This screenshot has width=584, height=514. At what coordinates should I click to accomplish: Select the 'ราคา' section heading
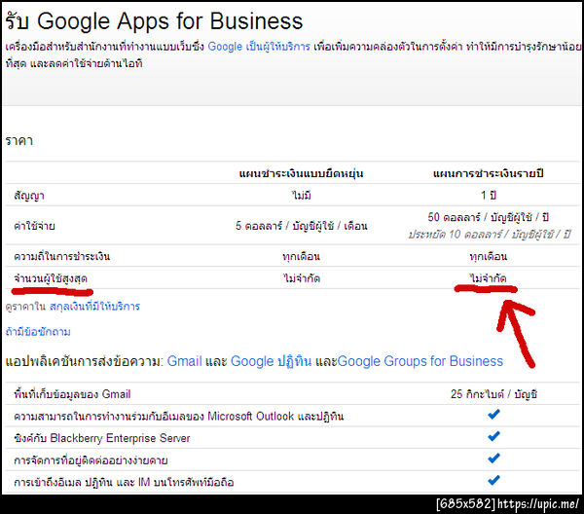pyautogui.click(x=19, y=141)
